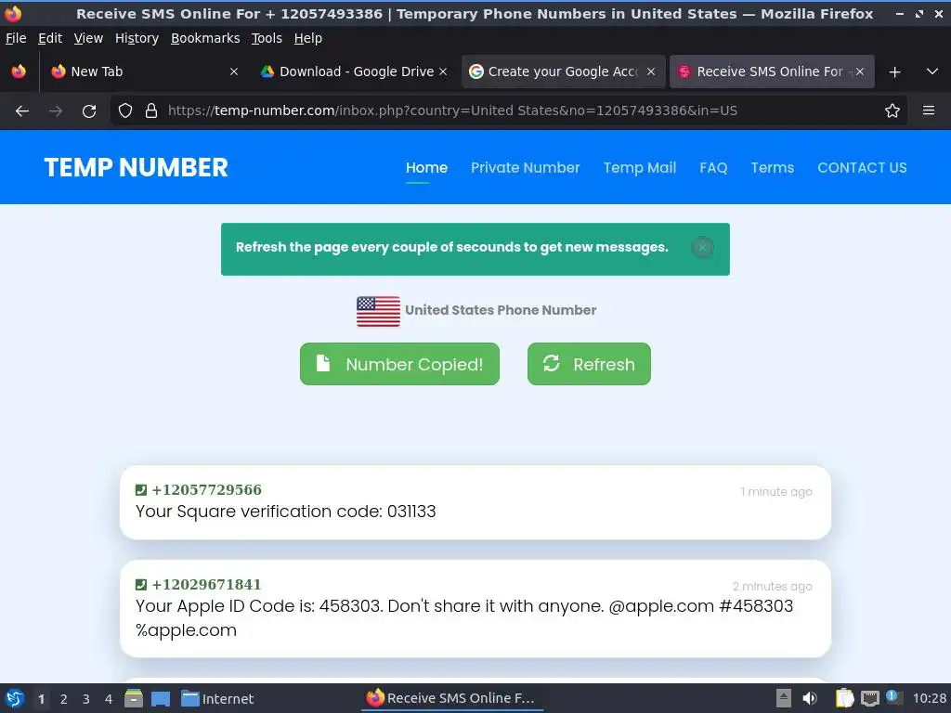
Task: Switch to Create your Google Account tab
Action: [x=564, y=71]
